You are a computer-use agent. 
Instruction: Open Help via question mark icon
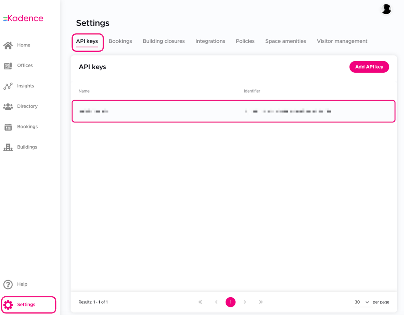tap(8, 284)
